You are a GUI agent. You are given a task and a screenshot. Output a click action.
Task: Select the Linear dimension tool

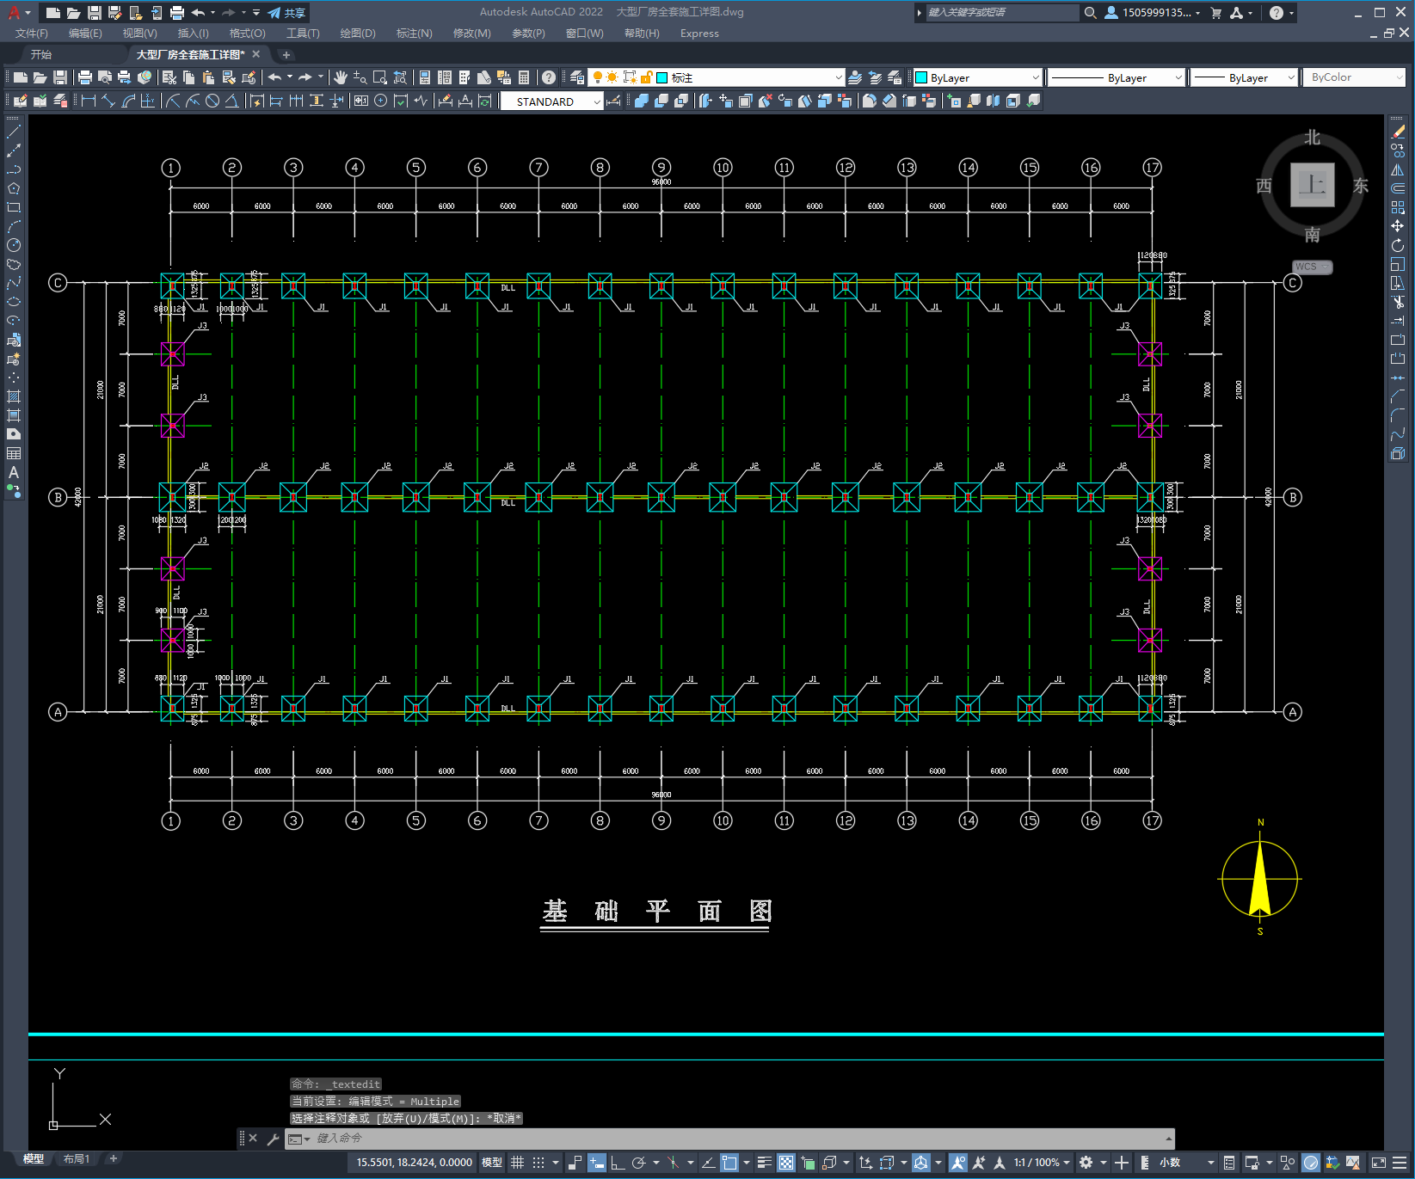pos(88,101)
